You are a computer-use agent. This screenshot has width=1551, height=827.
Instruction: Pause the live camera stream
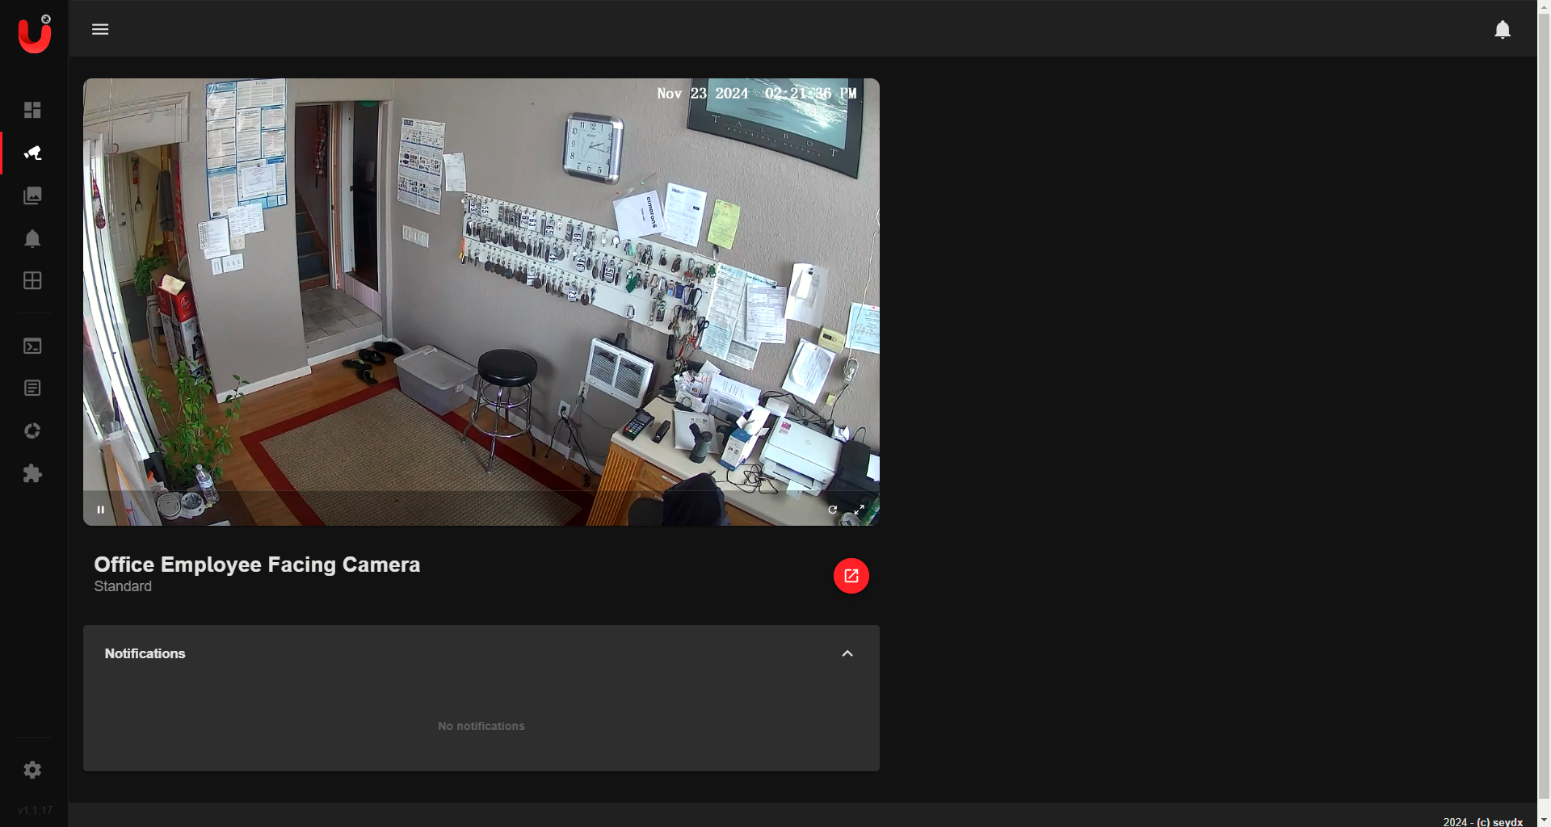[101, 510]
